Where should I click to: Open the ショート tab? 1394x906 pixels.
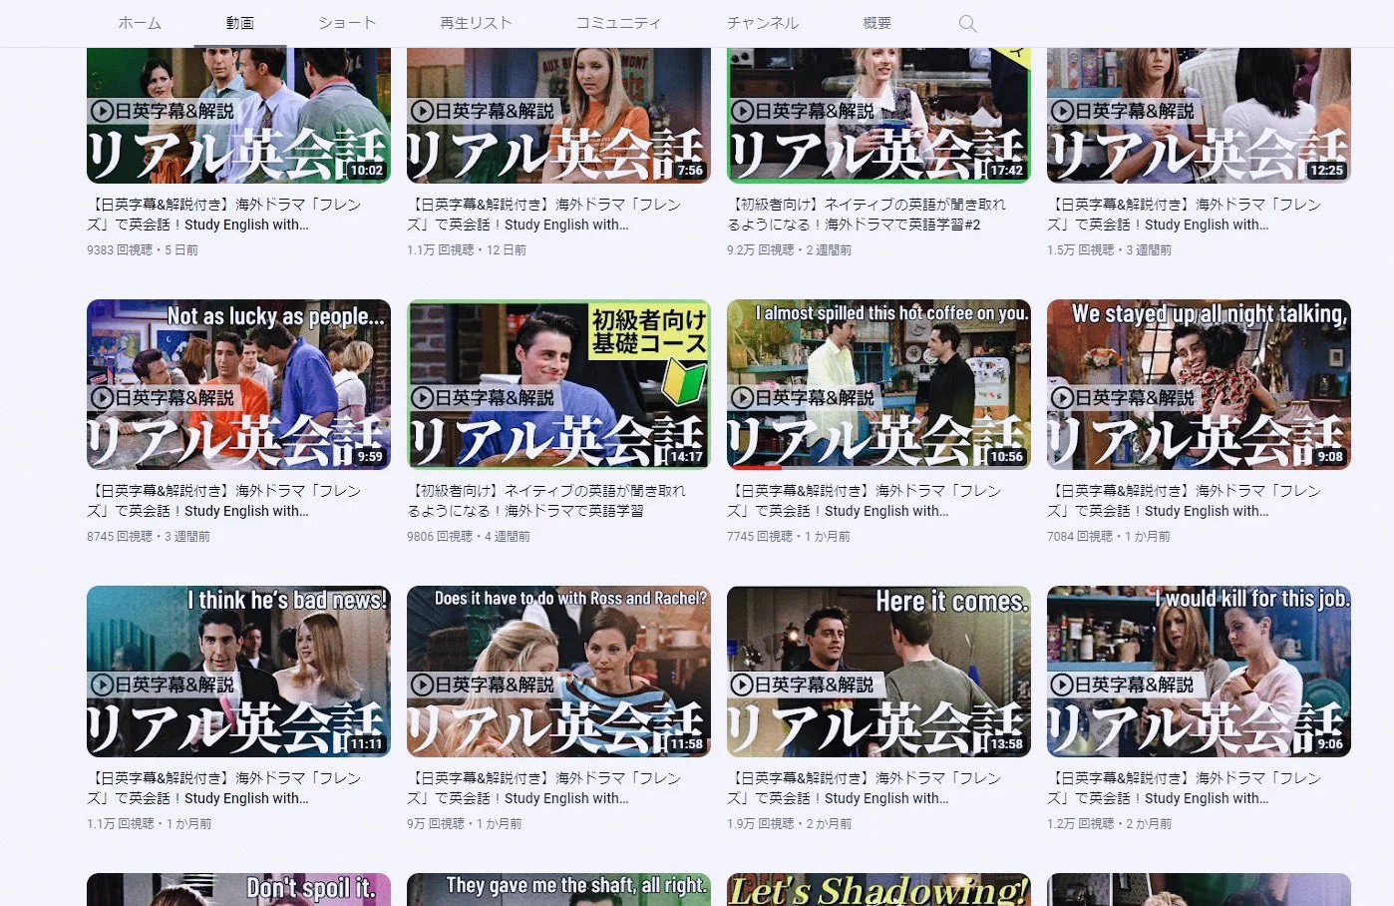click(347, 23)
